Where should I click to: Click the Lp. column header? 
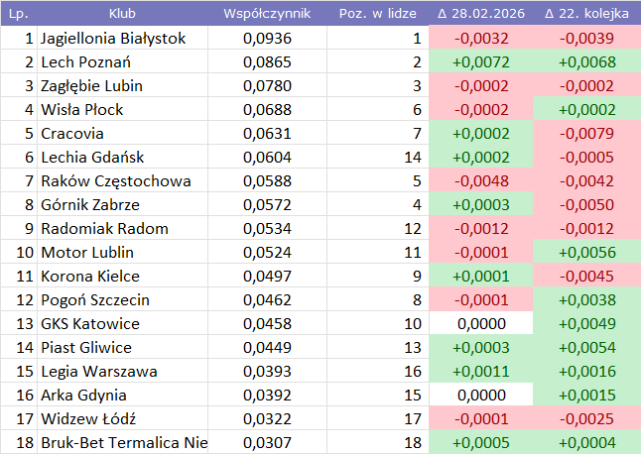18,14
